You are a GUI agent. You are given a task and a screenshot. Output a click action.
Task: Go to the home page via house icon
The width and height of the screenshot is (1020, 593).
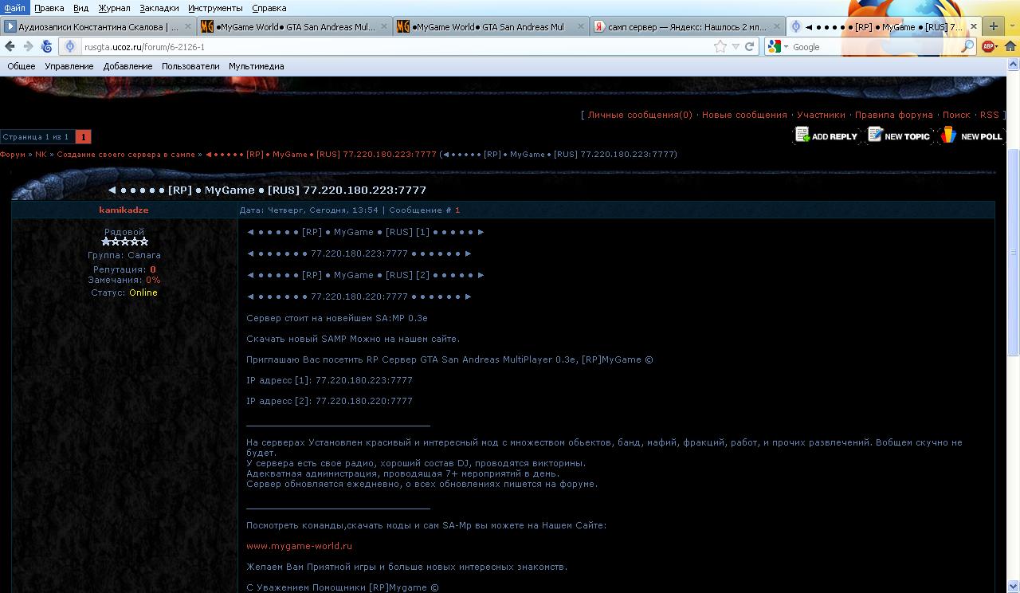tap(1010, 47)
